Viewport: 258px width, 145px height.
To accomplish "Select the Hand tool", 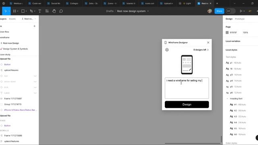I will pos(54,11).
